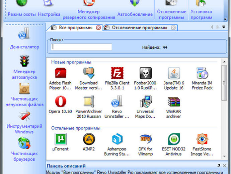Click the Поиск search field
Viewport: 231px width, 174px height.
(x=81, y=47)
